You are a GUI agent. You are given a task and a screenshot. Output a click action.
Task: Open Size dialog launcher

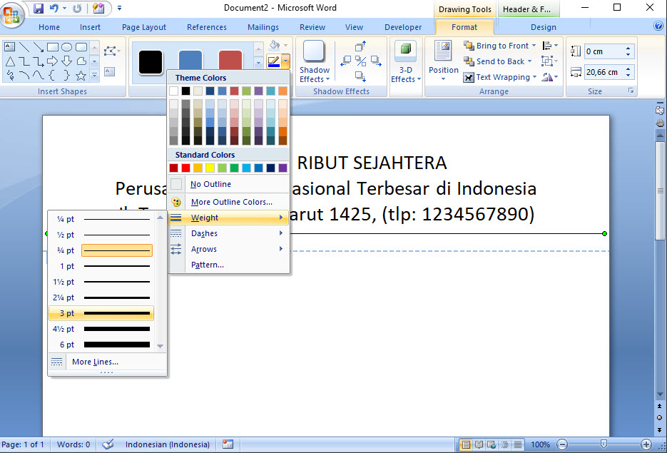(631, 91)
